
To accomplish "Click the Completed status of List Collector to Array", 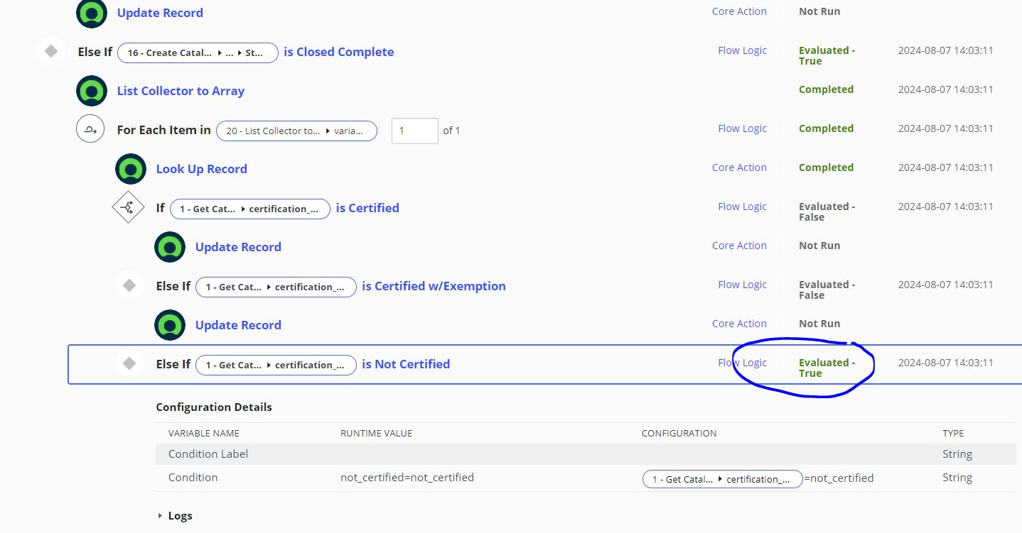I will pyautogui.click(x=826, y=89).
